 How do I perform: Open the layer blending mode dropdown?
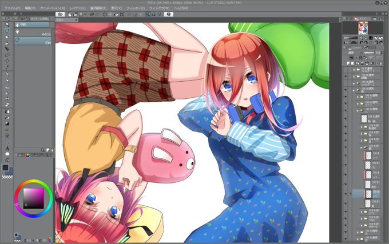pos(354,53)
